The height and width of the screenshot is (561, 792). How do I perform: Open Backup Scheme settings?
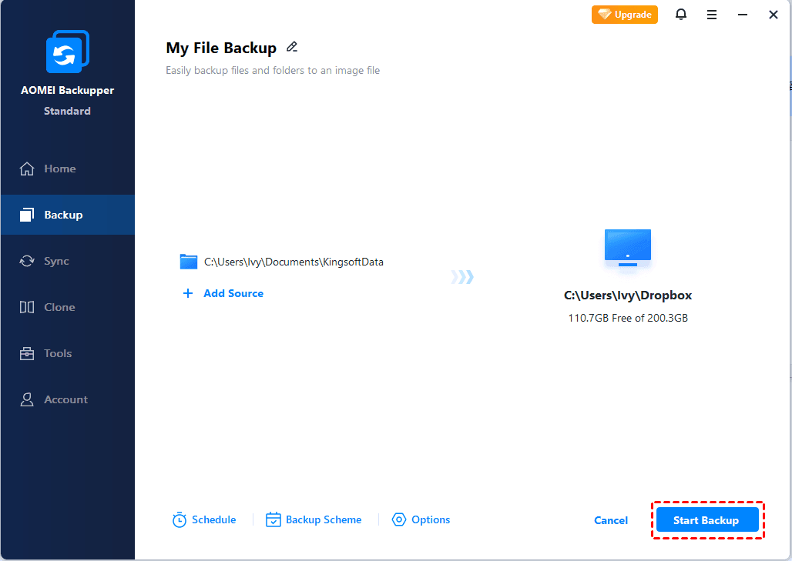[x=314, y=519]
